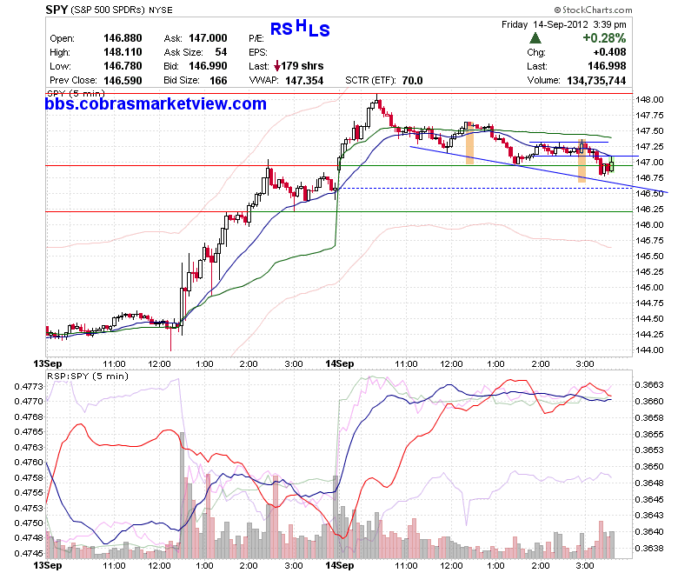This screenshot has width=678, height=573.
Task: Click the SPY (5 min) panel label
Action: 76,93
